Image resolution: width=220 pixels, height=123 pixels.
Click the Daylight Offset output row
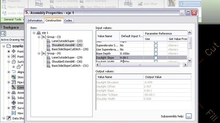click(143, 86)
